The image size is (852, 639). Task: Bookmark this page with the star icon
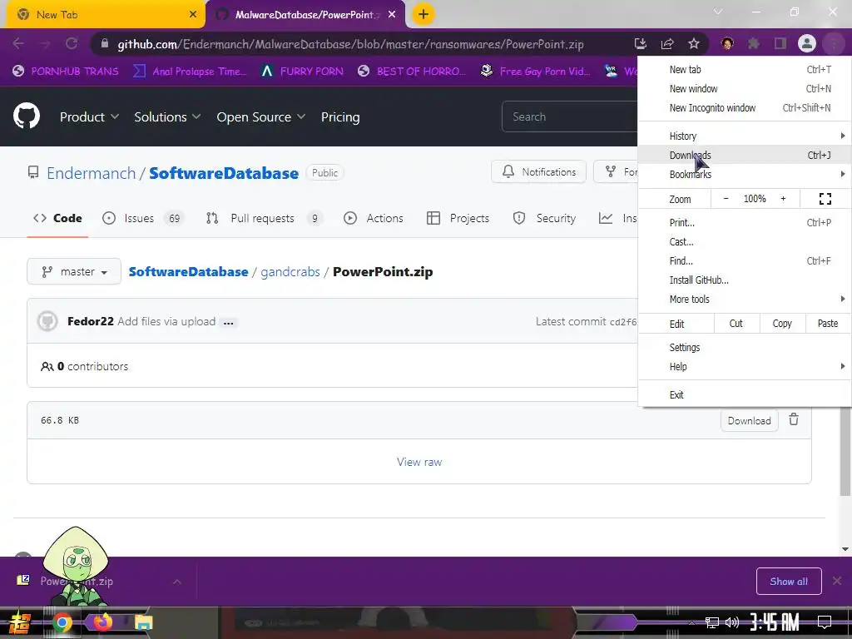click(x=694, y=44)
